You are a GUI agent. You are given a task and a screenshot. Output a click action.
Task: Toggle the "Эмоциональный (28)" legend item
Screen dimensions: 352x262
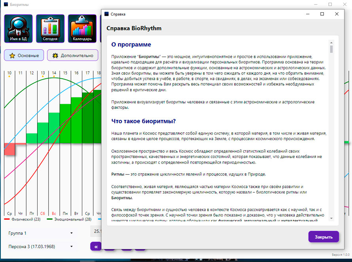tap(69, 219)
